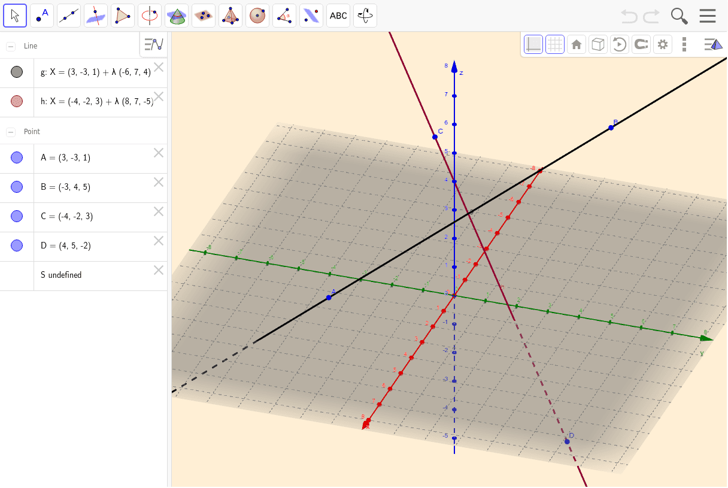Viewport: 728px width, 488px height.
Task: Select the Intersect two surfaces tool
Action: click(x=177, y=16)
